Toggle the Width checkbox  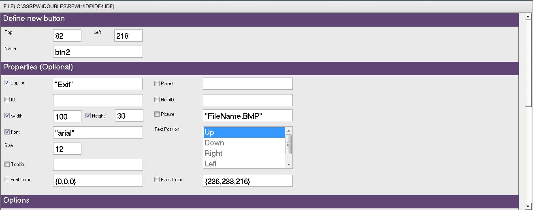[7, 116]
